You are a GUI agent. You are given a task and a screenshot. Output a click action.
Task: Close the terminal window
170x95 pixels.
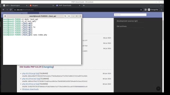pos(80,16)
